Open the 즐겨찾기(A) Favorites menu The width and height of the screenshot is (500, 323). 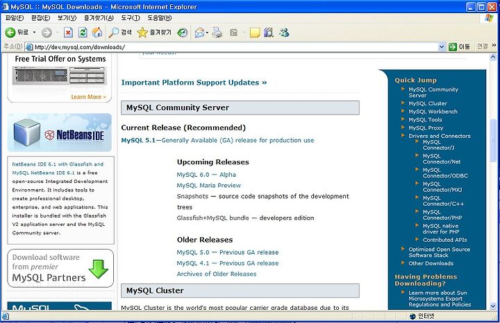[x=99, y=18]
